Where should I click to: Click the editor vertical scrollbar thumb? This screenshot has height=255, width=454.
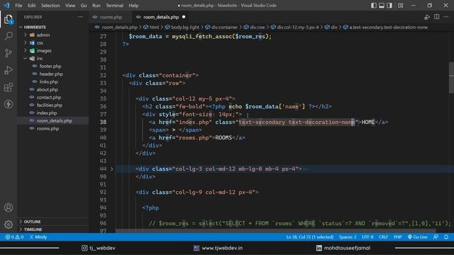(x=451, y=78)
